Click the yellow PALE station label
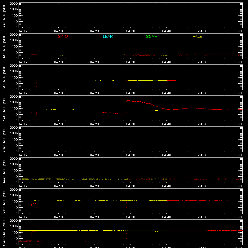This screenshot has width=248, height=248. [x=197, y=36]
